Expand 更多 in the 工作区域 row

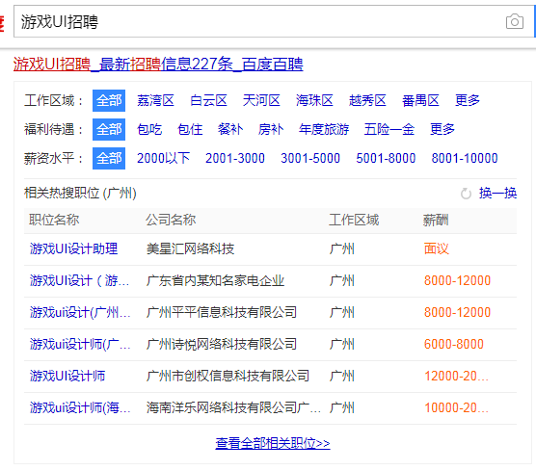[x=468, y=100]
